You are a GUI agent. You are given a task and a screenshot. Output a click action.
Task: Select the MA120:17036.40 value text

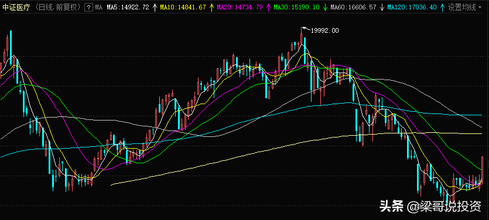click(412, 7)
